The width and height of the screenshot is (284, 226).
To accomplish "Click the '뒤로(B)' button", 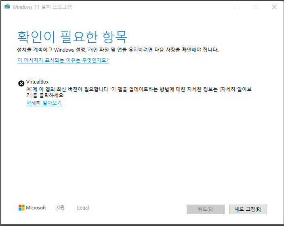I will (x=205, y=209).
